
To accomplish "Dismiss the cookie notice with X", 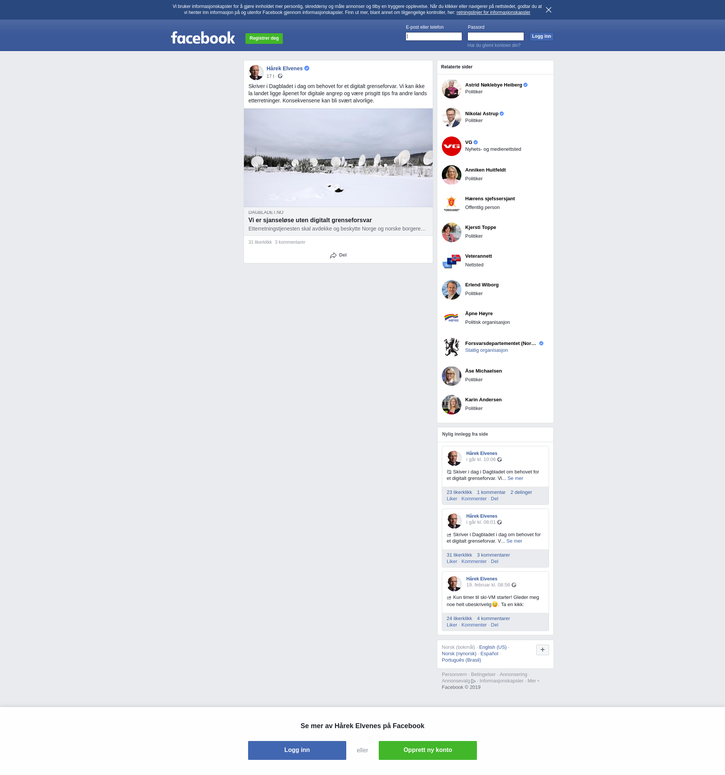I will [548, 10].
